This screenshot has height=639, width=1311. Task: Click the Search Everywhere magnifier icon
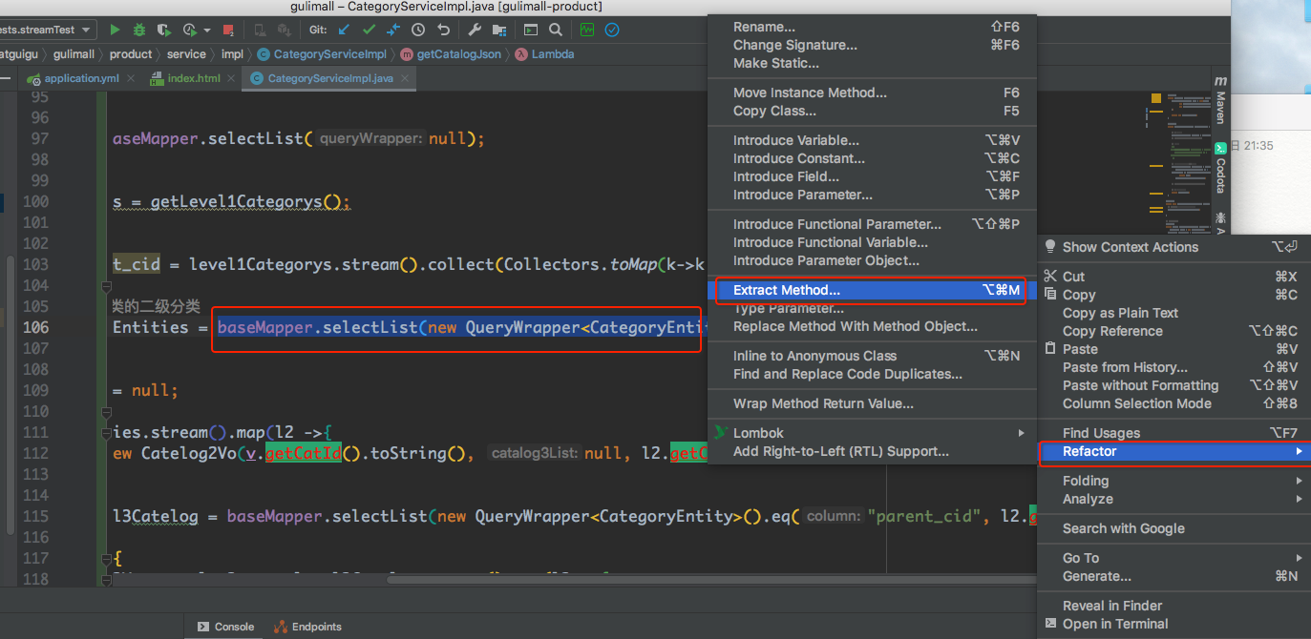556,31
